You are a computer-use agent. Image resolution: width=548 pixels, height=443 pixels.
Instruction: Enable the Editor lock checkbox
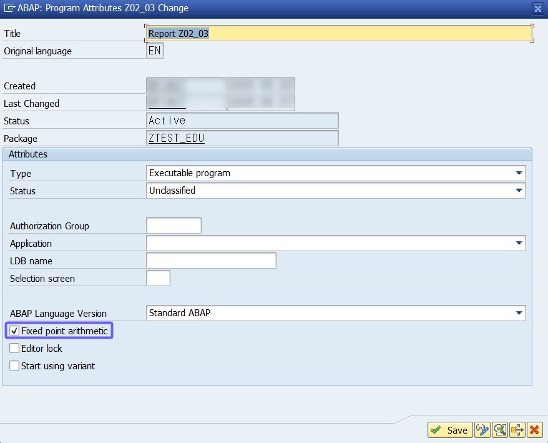(x=14, y=348)
